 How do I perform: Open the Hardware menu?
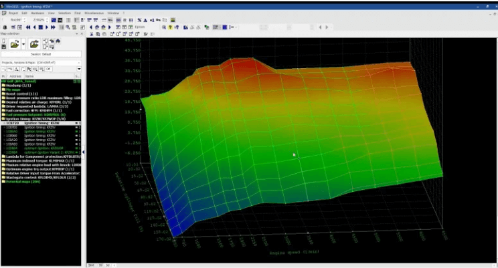pyautogui.click(x=37, y=13)
